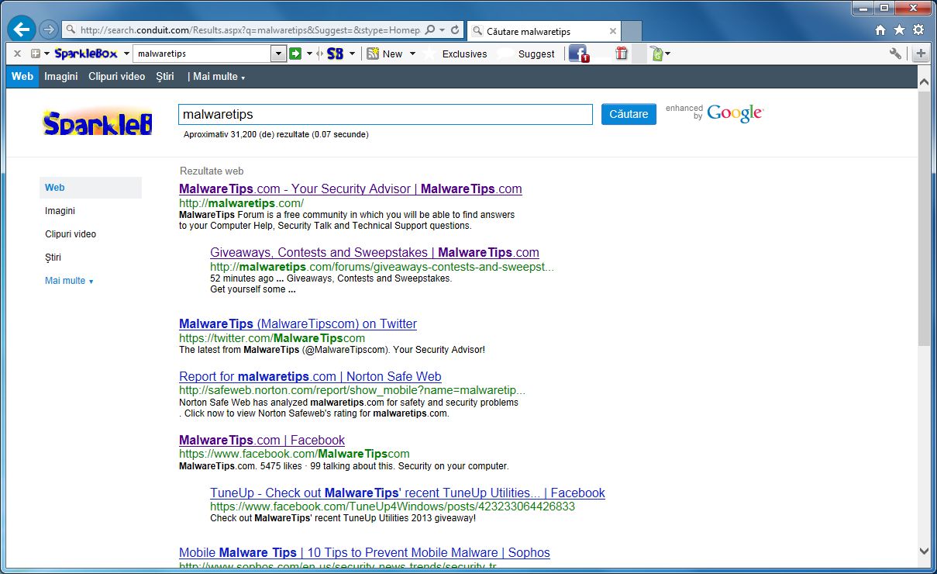Open the dropdown next to the plus-box icon

(x=47, y=54)
